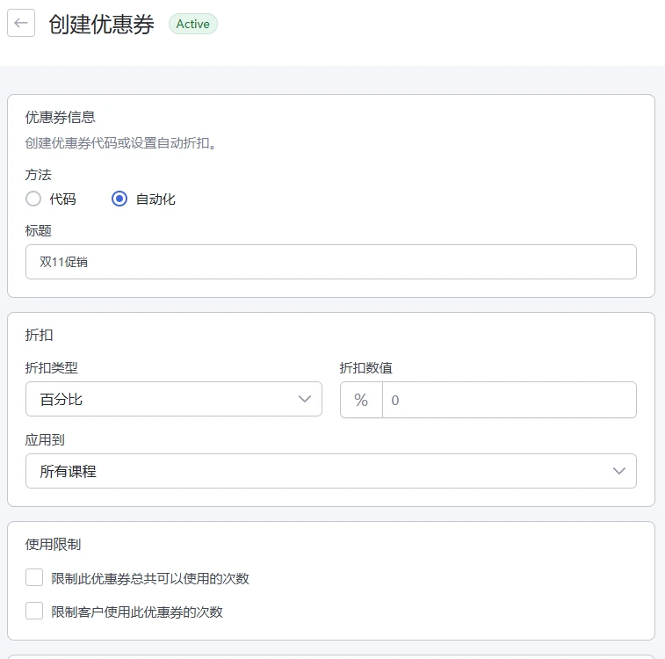Click the % prefix of 折扣数值
The image size is (665, 659).
tap(361, 400)
